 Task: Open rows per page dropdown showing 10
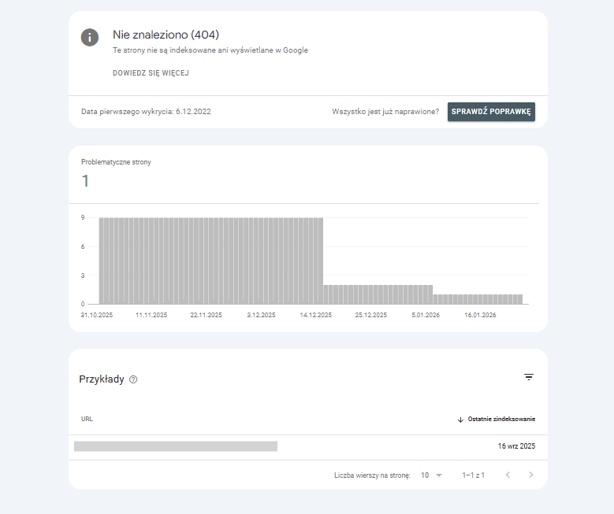(x=431, y=475)
